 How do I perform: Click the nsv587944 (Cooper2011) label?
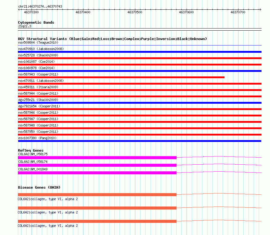[38, 93]
